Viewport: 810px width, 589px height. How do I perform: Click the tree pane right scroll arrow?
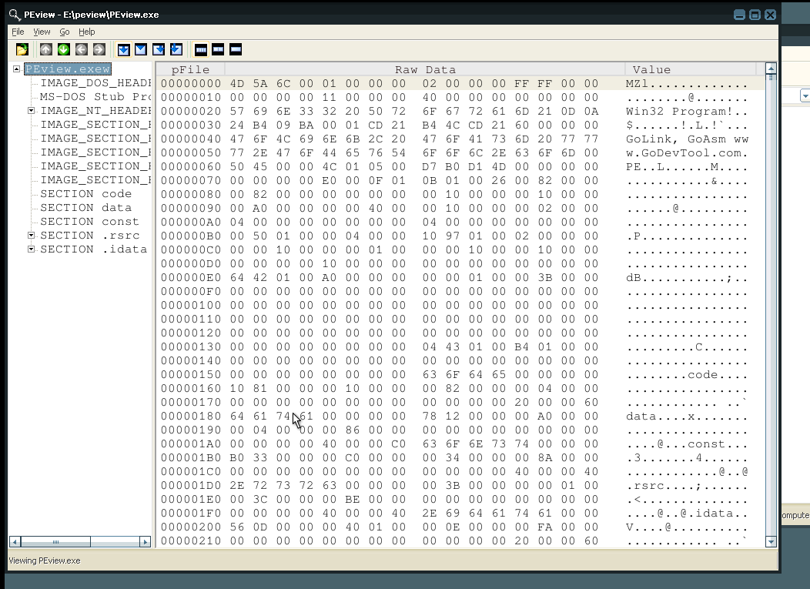(x=146, y=541)
